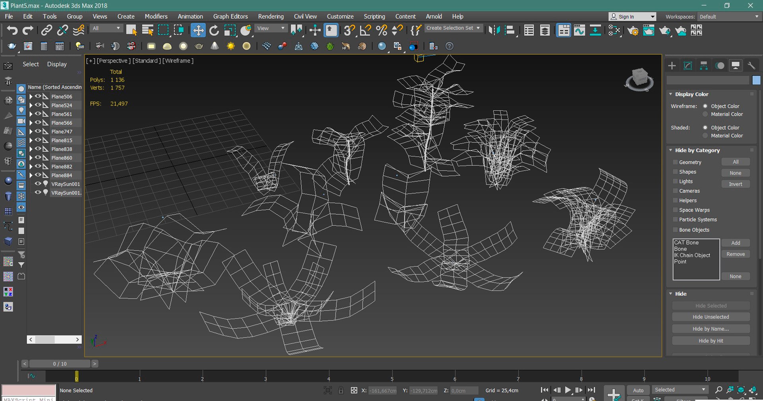Toggle the Selection Lock padlock icon
The height and width of the screenshot is (401, 763).
pos(341,390)
